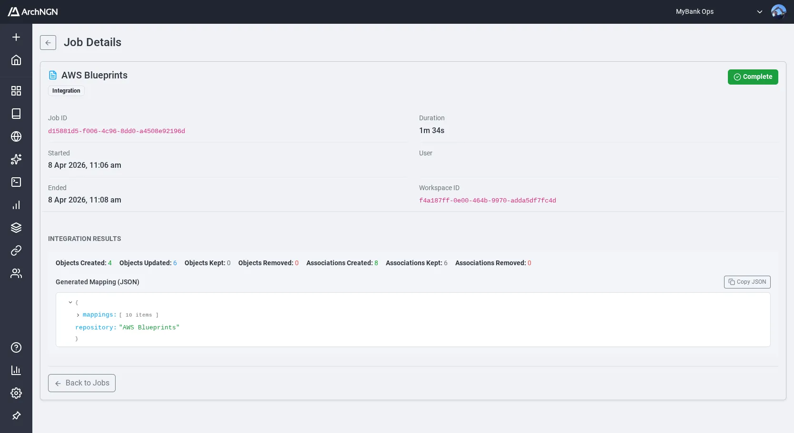The image size is (794, 433).
Task: Collapse the root JSON object
Action: (x=70, y=302)
